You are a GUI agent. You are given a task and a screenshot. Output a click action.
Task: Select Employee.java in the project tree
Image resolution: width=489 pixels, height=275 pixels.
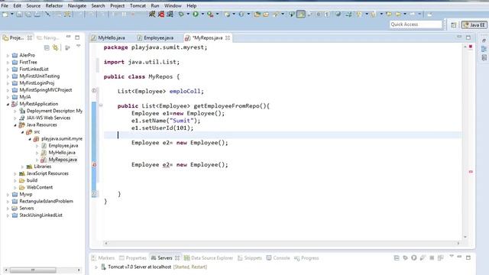coord(63,146)
